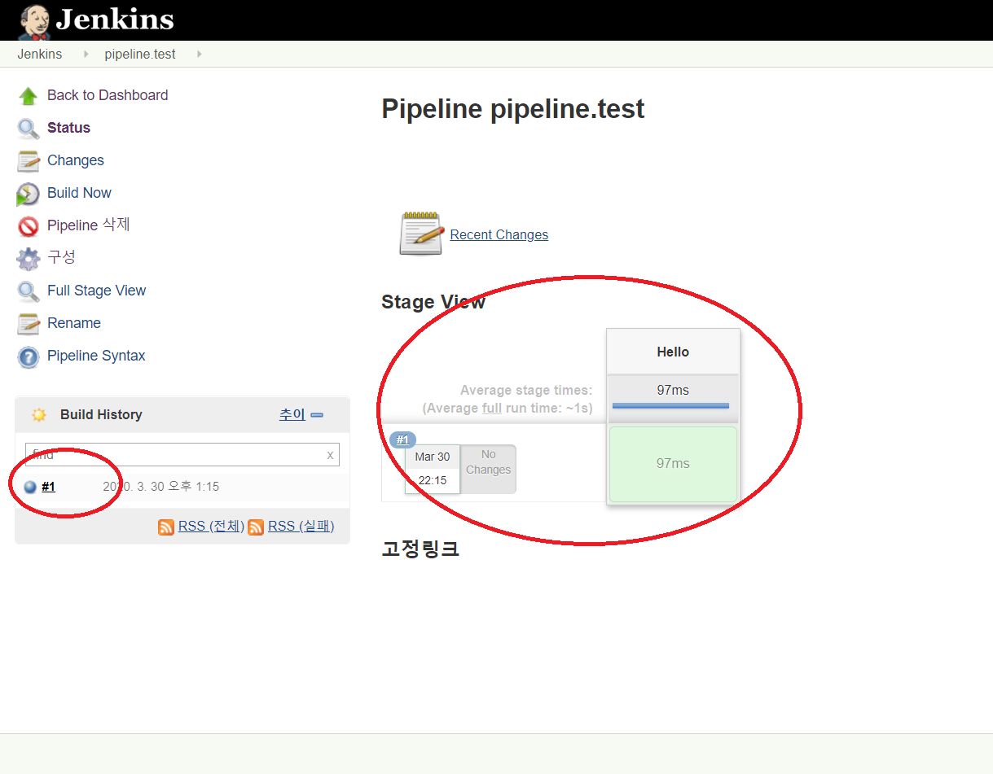
Task: Click the Mar 30 22:15 build date box
Action: tap(433, 469)
